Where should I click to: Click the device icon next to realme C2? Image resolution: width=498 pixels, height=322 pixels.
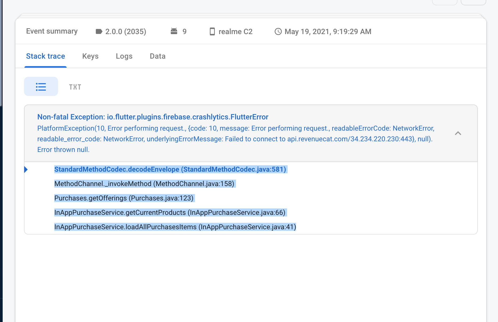tap(212, 31)
